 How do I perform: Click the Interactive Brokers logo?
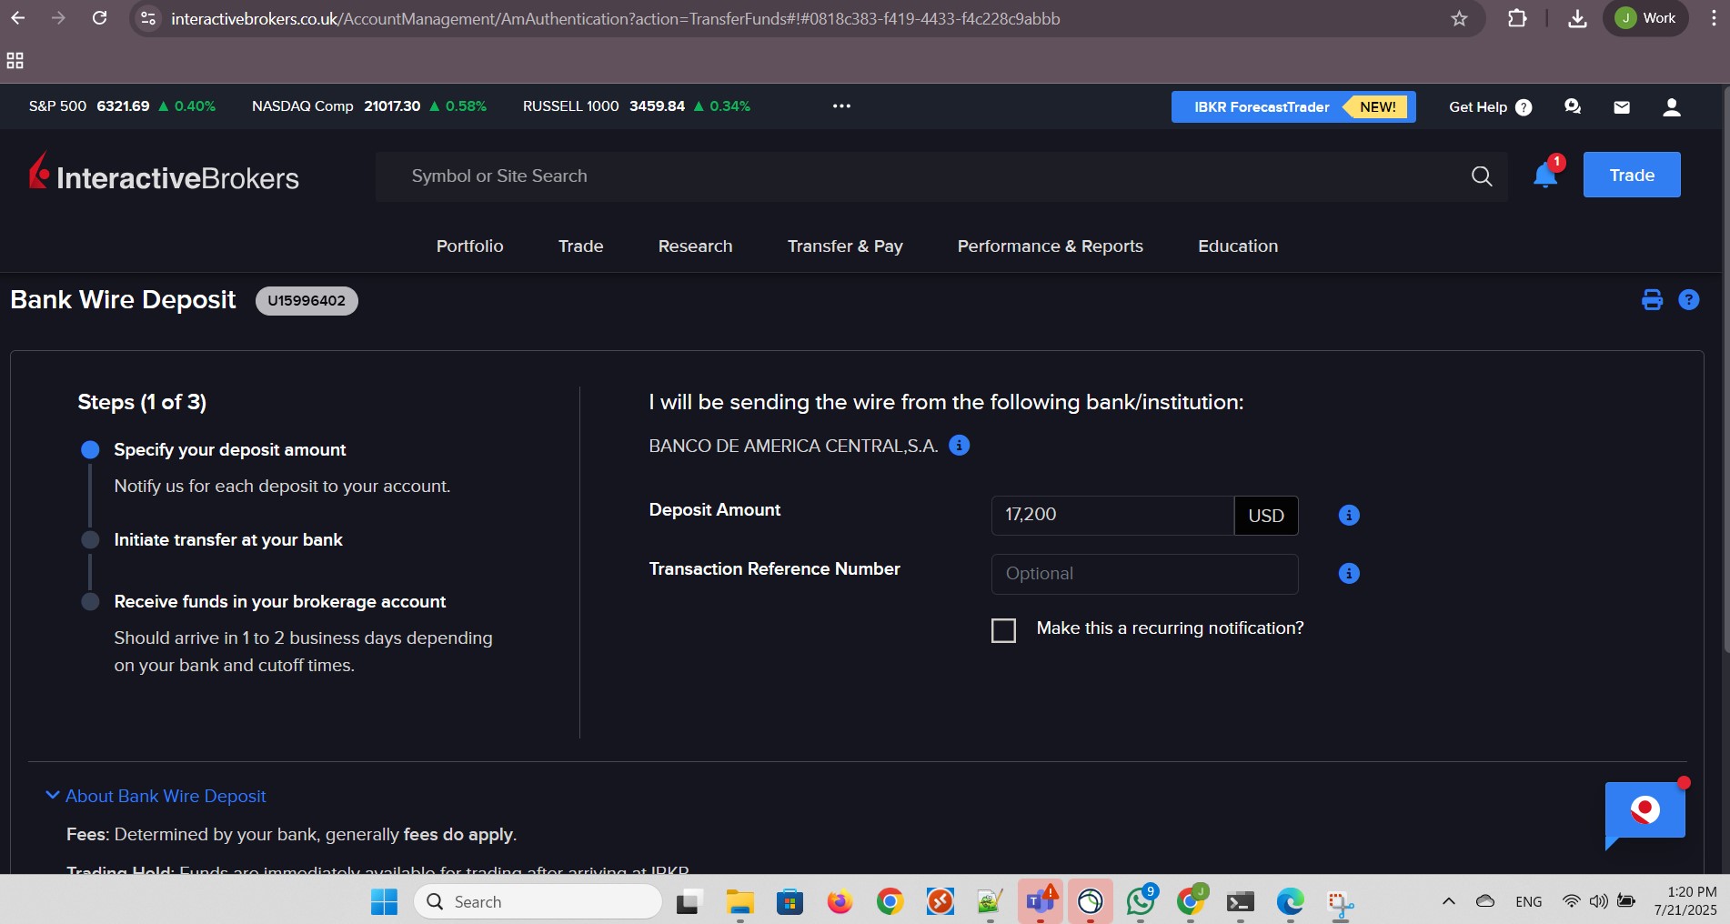[x=164, y=174]
